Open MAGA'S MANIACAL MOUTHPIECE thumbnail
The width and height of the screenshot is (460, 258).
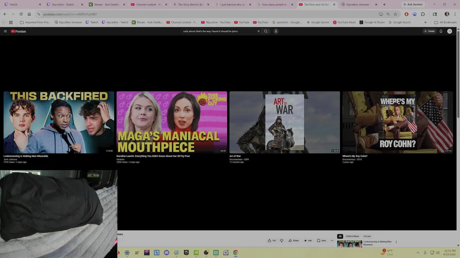pyautogui.click(x=172, y=122)
